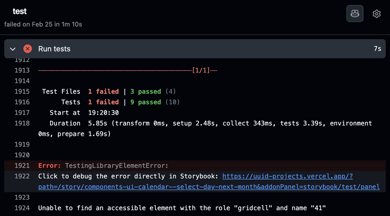Image resolution: width=390 pixels, height=216 pixels.
Task: Select the Run tests step label
Action: click(x=54, y=49)
